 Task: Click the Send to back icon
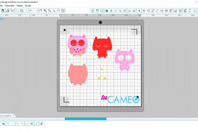[x=22, y=123]
